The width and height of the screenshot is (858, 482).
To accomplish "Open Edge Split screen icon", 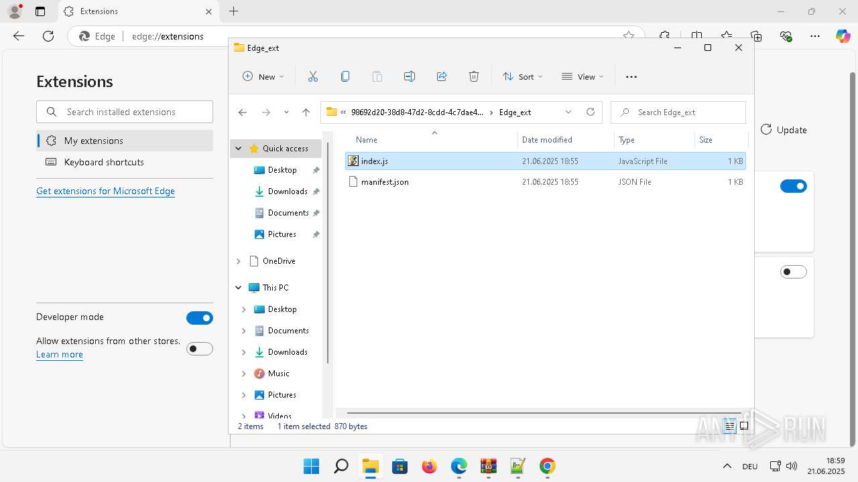I will [x=697, y=36].
